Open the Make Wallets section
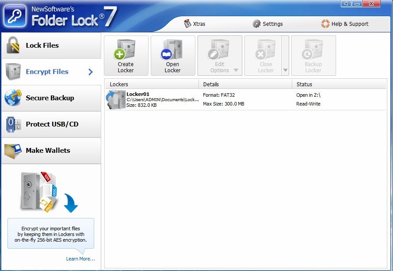This screenshot has height=271, width=393. pyautogui.click(x=48, y=150)
